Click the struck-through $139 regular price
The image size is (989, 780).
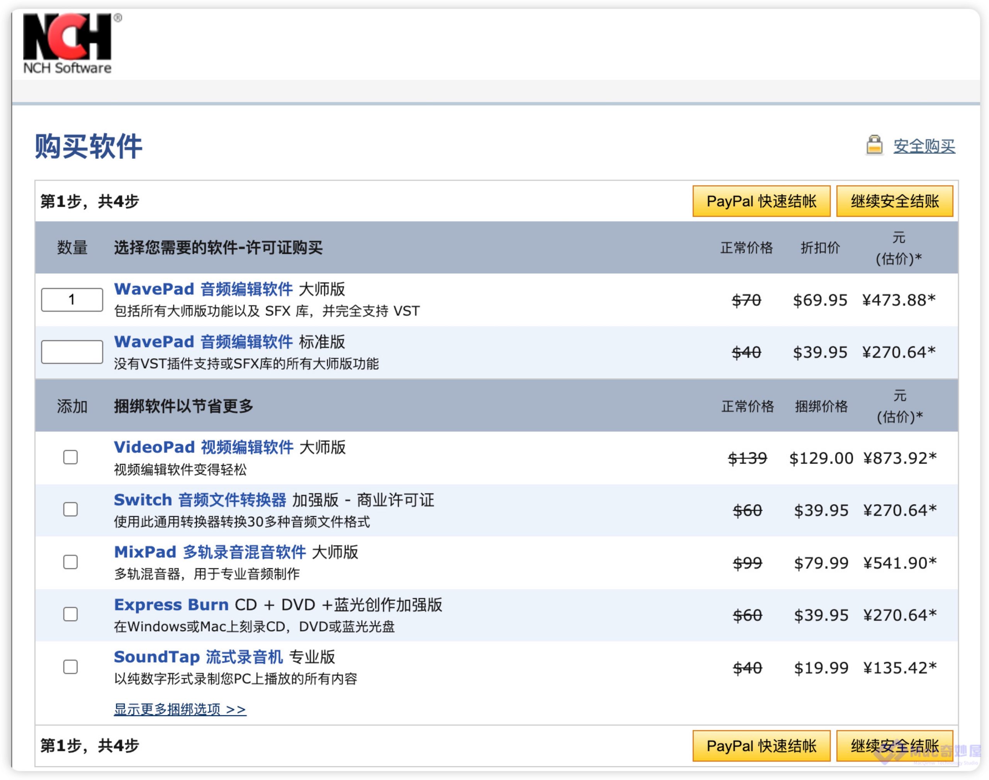point(747,458)
